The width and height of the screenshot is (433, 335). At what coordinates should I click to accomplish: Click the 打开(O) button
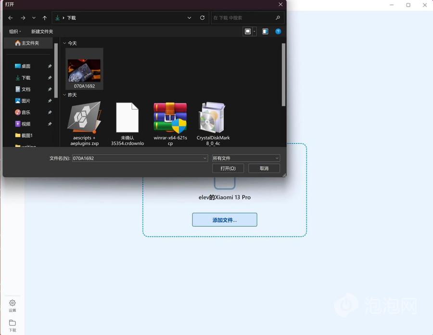[x=228, y=168]
